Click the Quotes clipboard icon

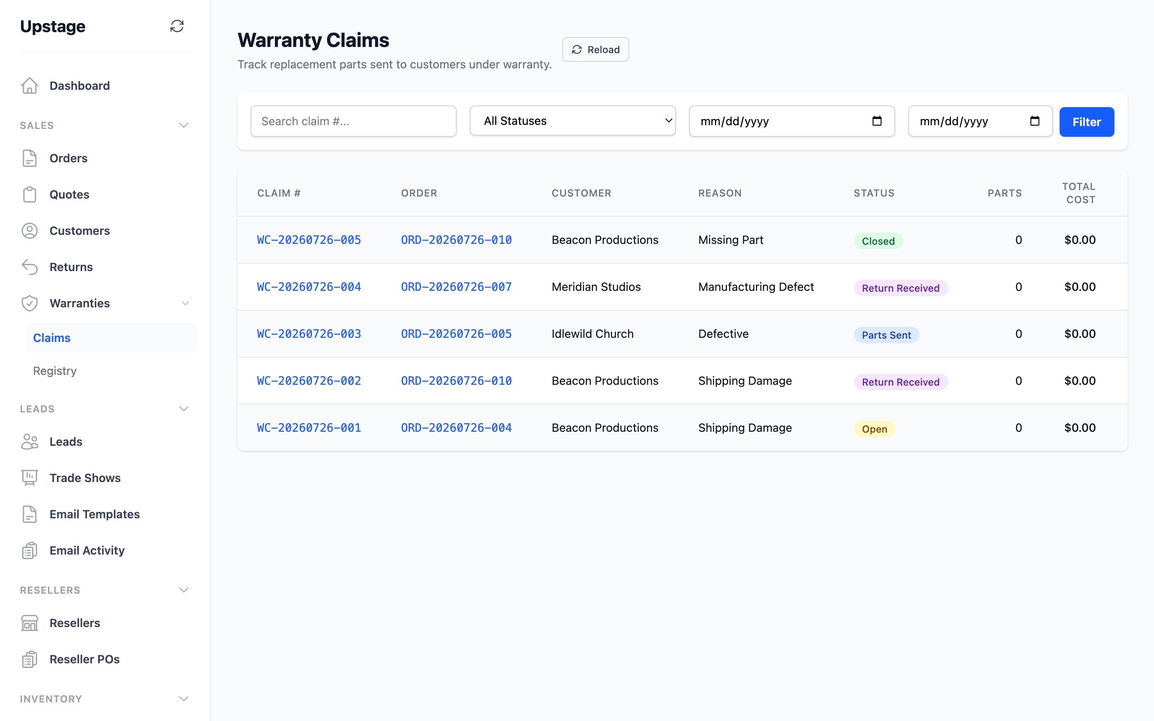(x=30, y=194)
